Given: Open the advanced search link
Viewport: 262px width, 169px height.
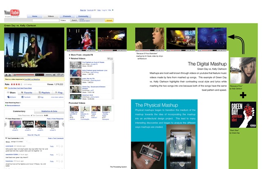Looking at the screenshot, I should [85, 21].
